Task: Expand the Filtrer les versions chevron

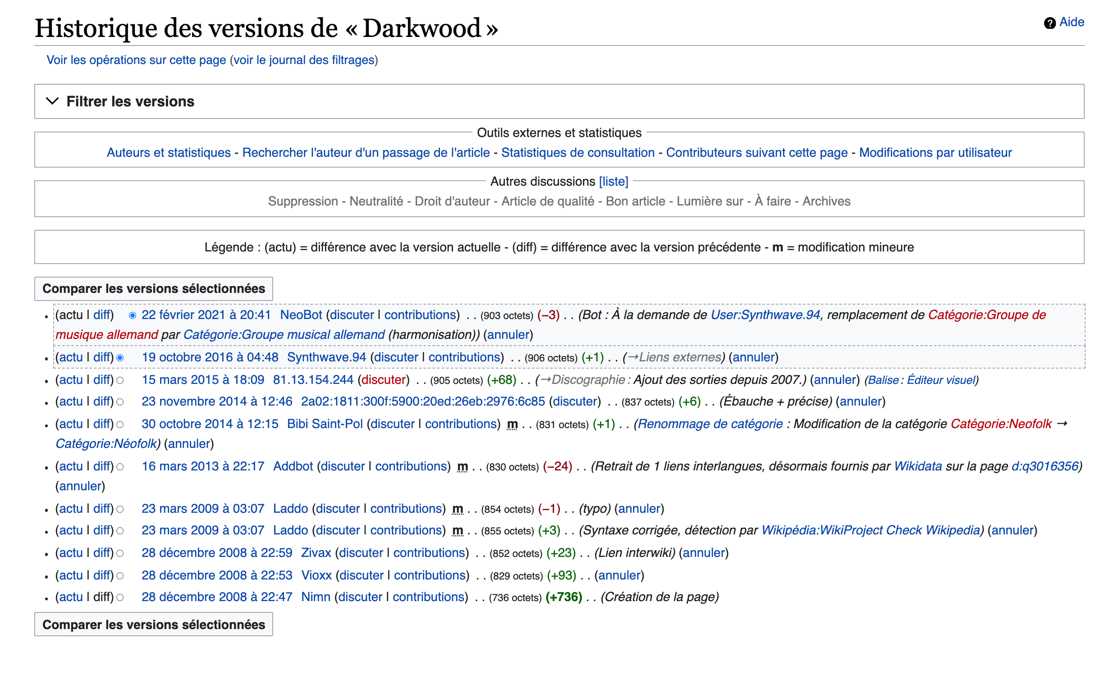Action: (52, 101)
